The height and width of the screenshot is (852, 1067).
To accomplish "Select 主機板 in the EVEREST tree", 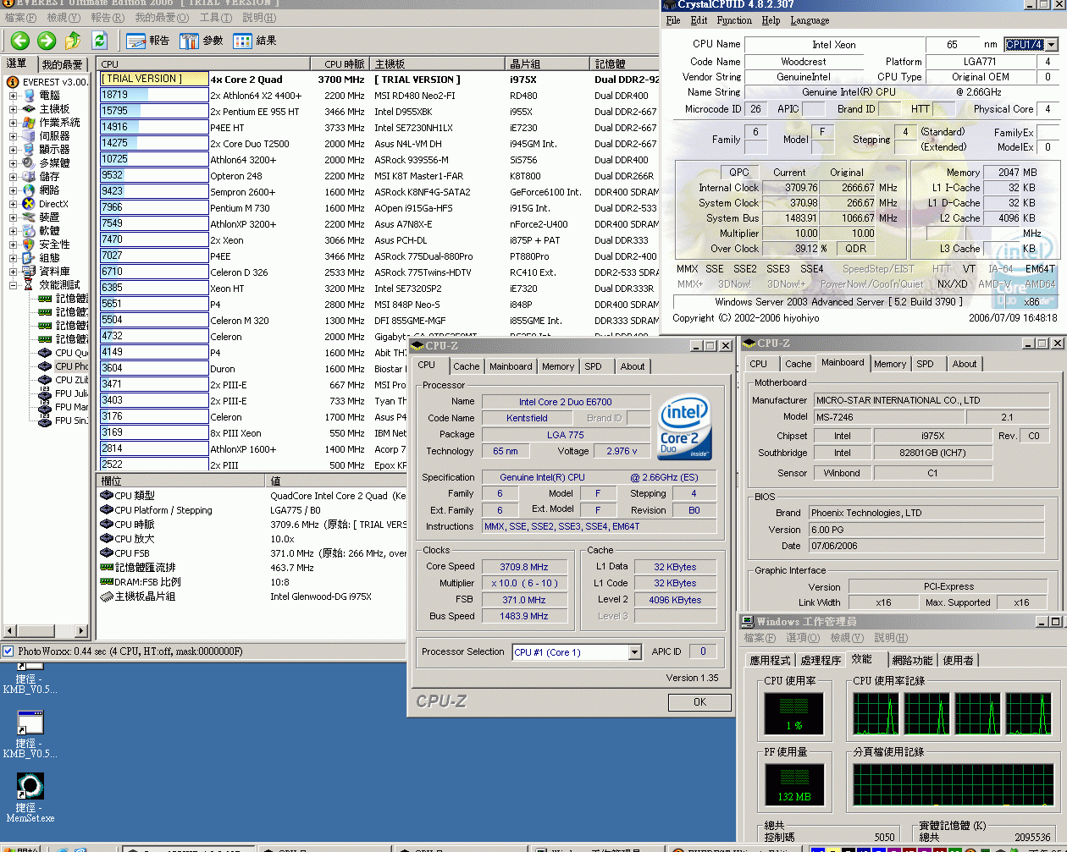I will (54, 109).
